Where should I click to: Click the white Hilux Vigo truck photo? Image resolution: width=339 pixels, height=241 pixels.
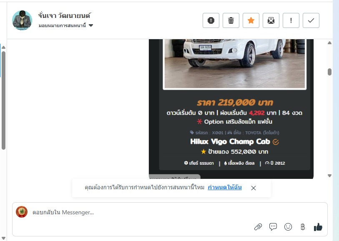[235, 64]
